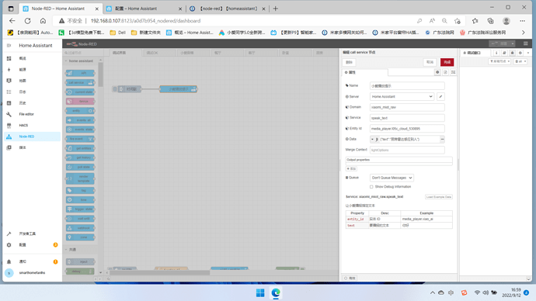Open the Data field type selector dropdown
The height and width of the screenshot is (301, 536).
point(372,139)
